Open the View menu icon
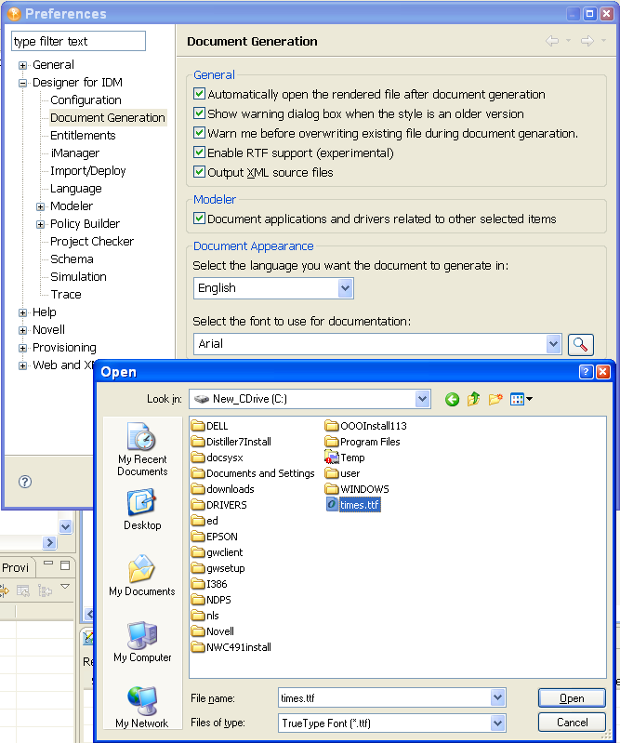 point(521,400)
